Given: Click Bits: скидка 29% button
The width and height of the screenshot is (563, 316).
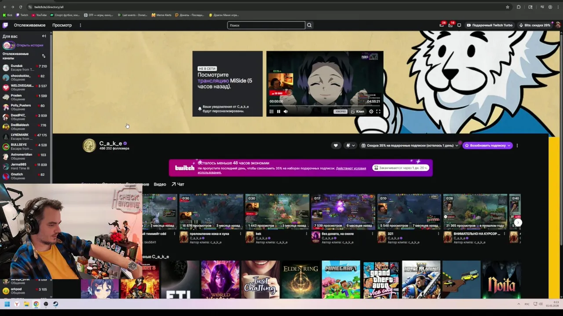Looking at the screenshot, I should (x=534, y=25).
